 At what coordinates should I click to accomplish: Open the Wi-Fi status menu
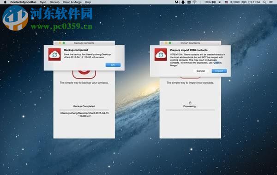point(194,2)
